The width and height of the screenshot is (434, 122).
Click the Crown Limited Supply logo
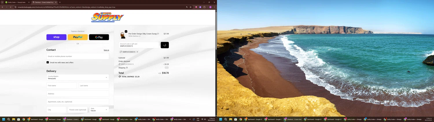click(x=107, y=17)
